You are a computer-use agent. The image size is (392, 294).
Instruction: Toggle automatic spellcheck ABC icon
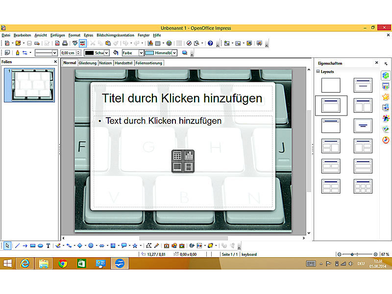[x=83, y=43]
